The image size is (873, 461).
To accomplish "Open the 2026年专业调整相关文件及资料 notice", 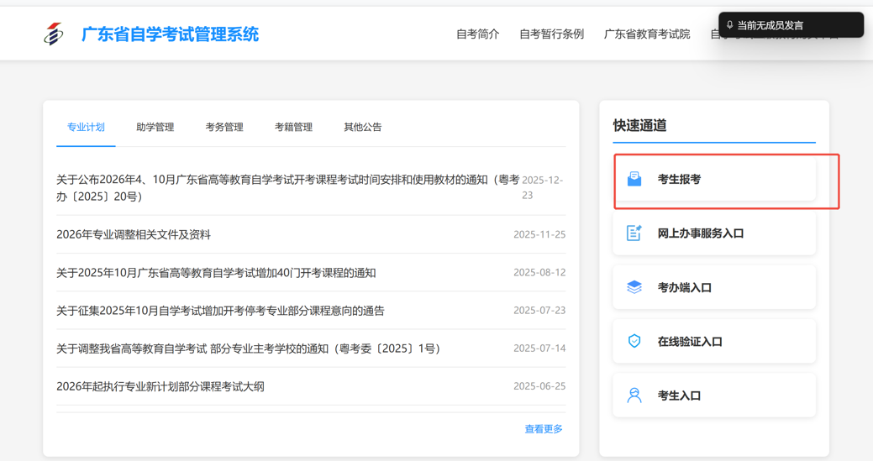I will 134,234.
